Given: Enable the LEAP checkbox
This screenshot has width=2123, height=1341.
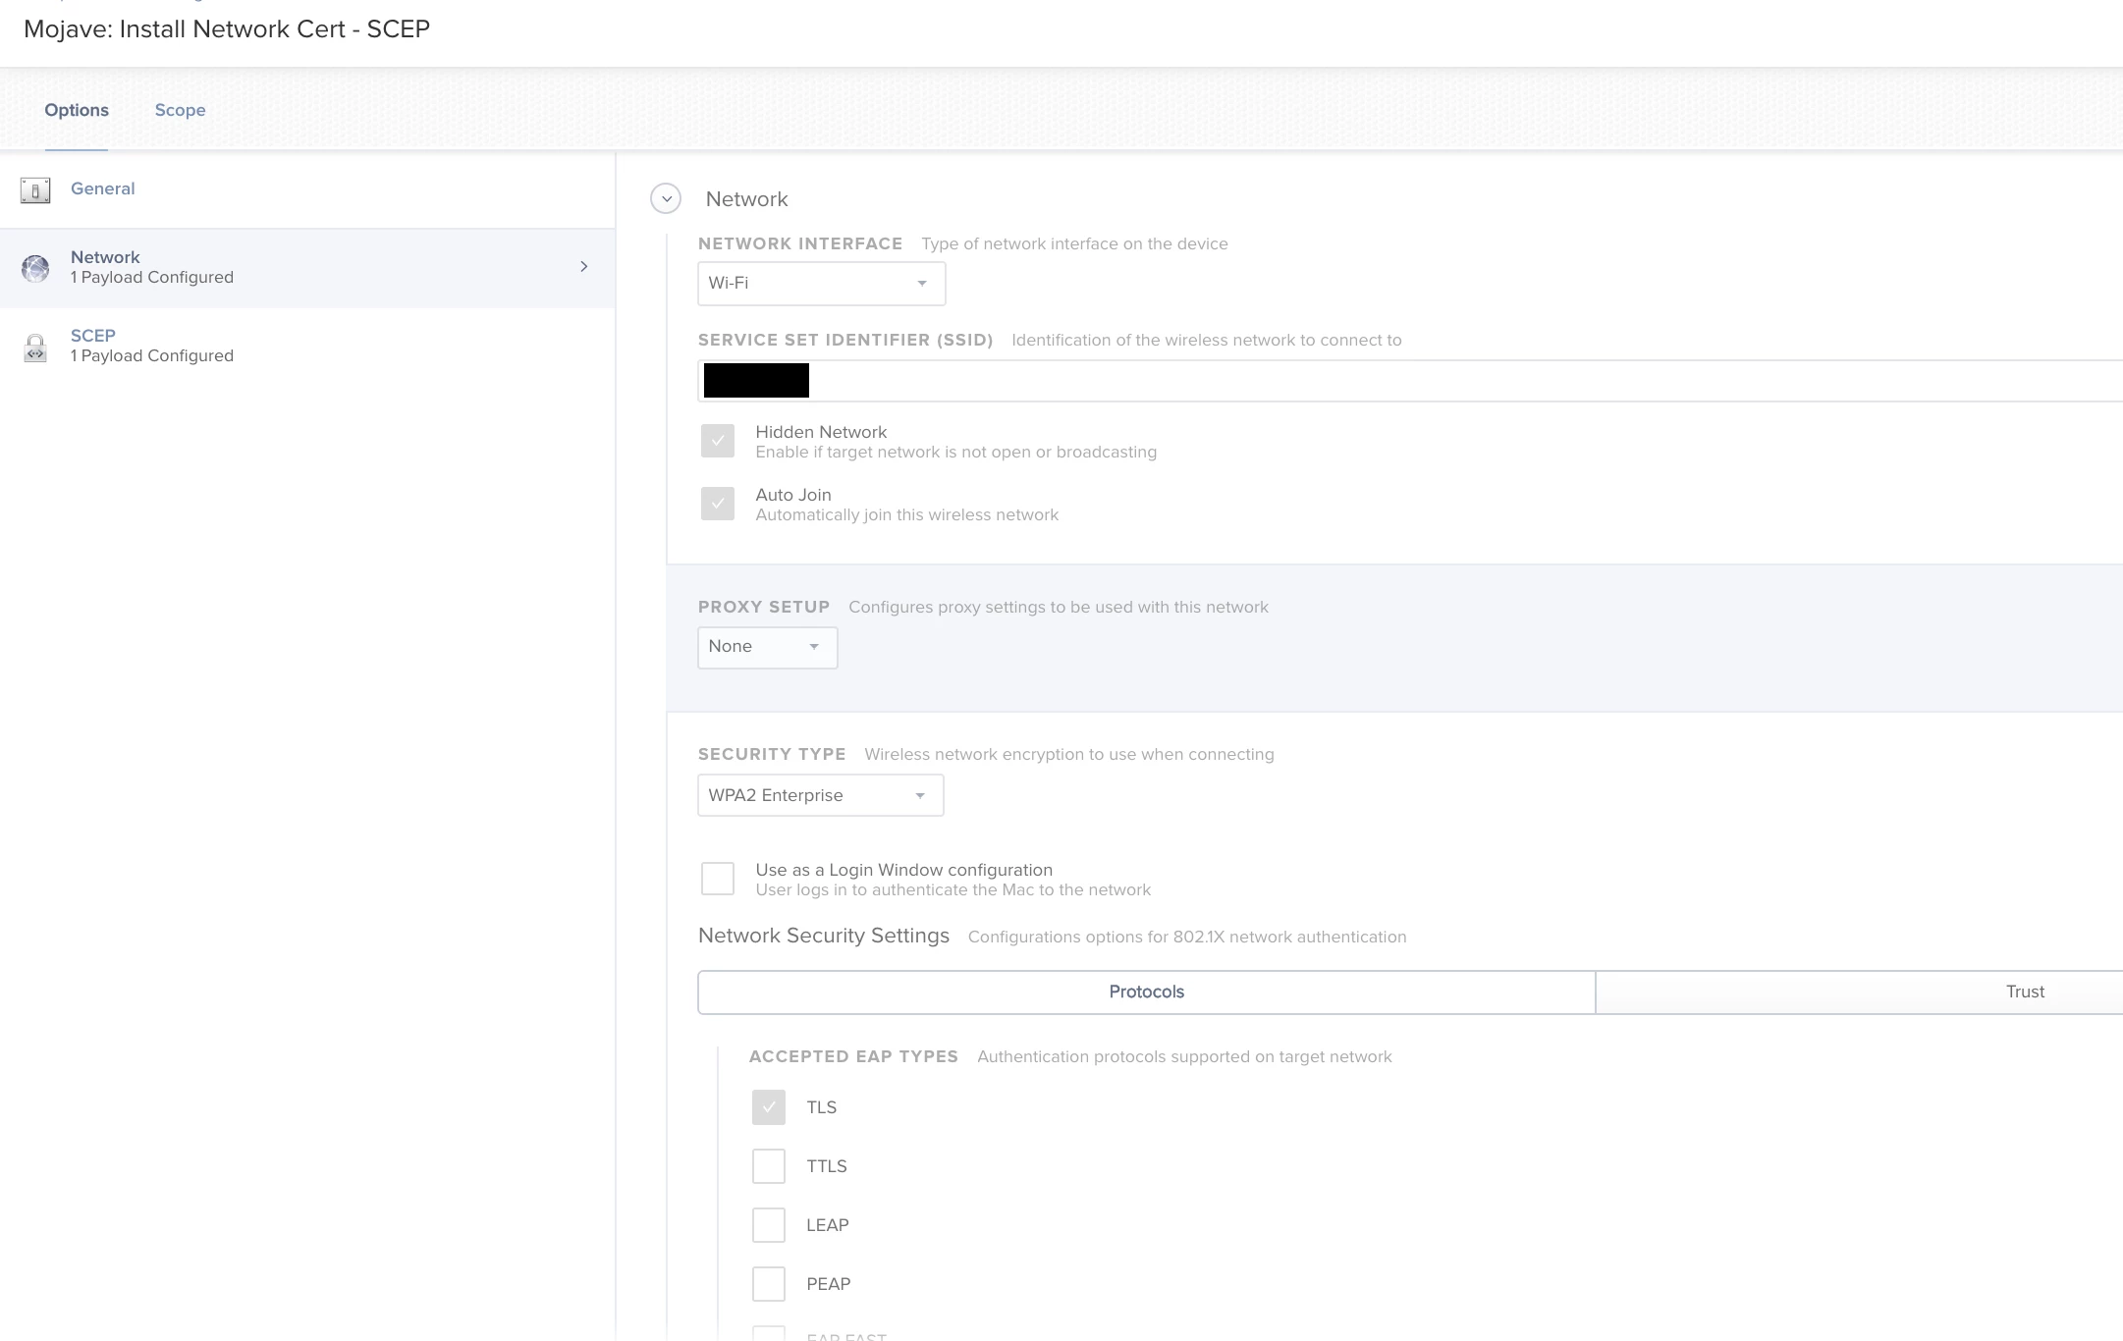Looking at the screenshot, I should point(769,1225).
